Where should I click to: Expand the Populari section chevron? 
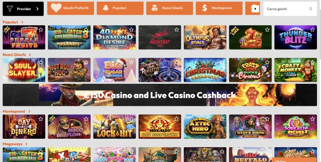tap(22, 22)
